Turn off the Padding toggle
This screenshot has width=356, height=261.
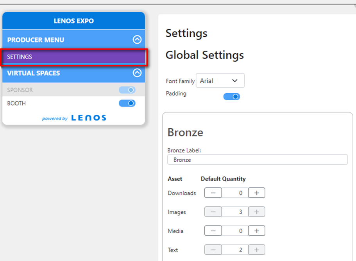tap(232, 97)
